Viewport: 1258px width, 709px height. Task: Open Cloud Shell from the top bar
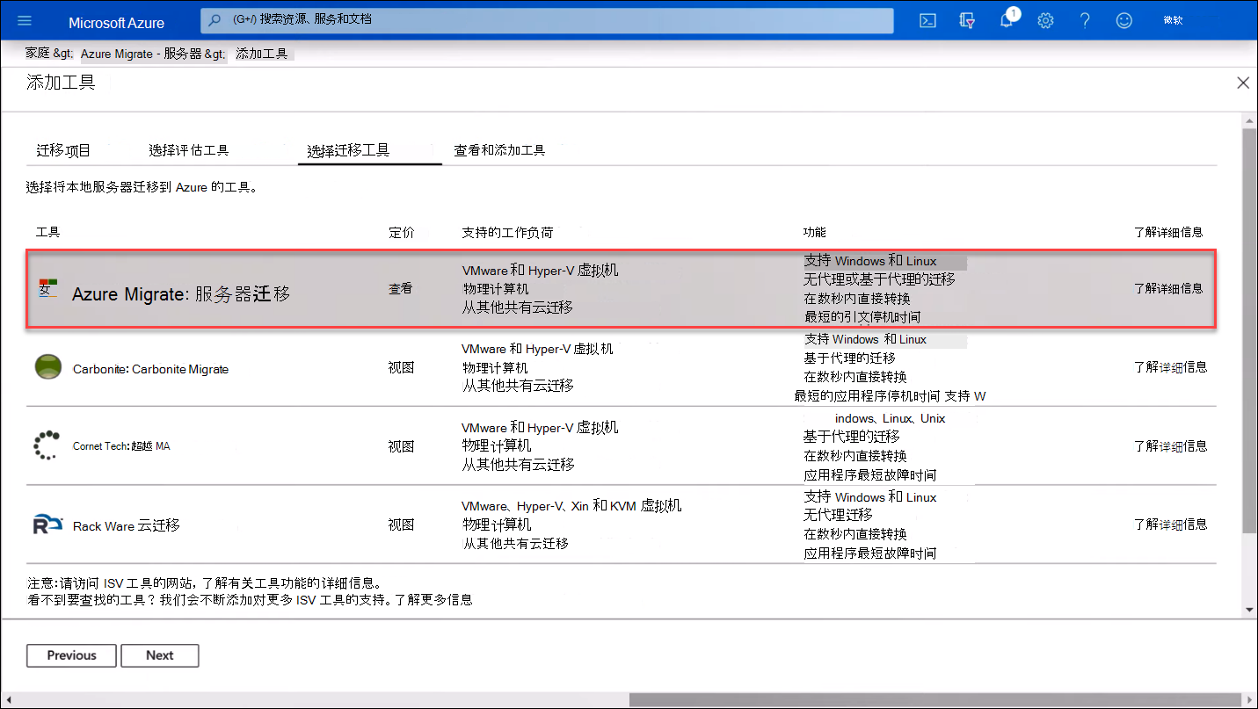[x=927, y=21]
